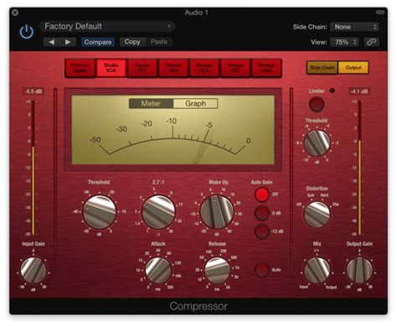Set Auto Gain to -12 dB
The image size is (397, 326).
tap(262, 231)
